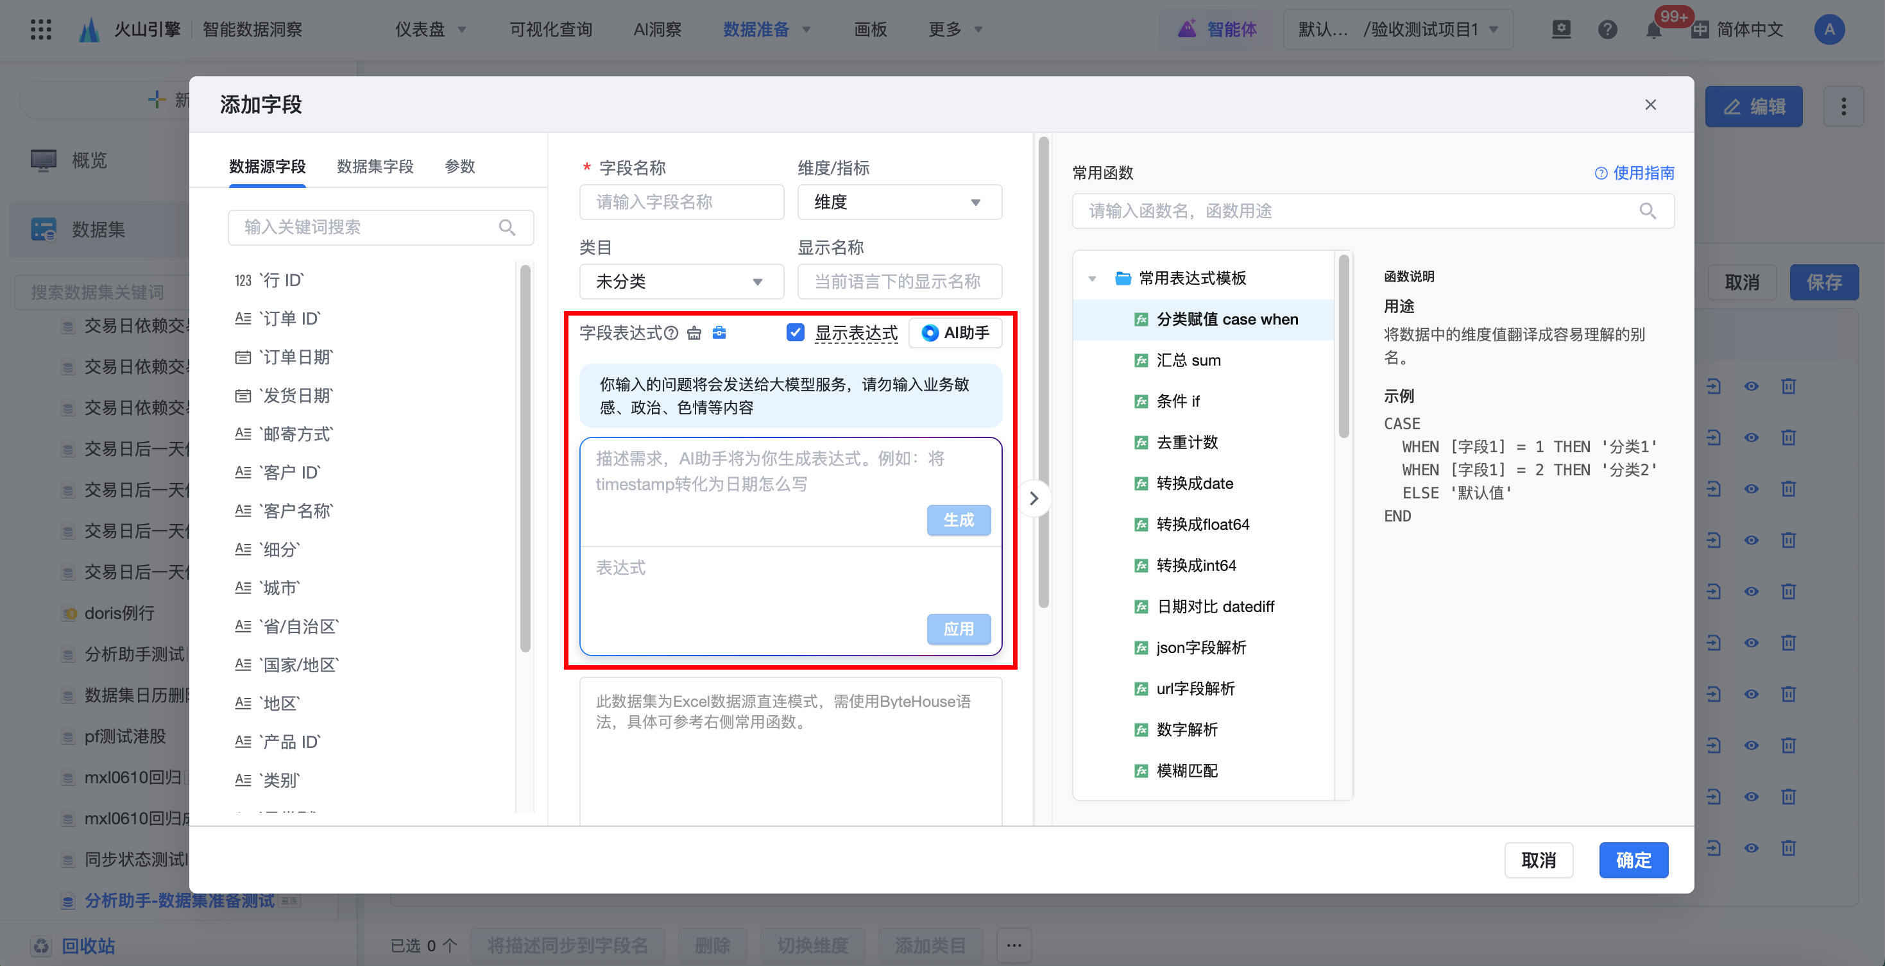Image resolution: width=1885 pixels, height=966 pixels.
Task: Click the field expression help icon
Action: [671, 333]
